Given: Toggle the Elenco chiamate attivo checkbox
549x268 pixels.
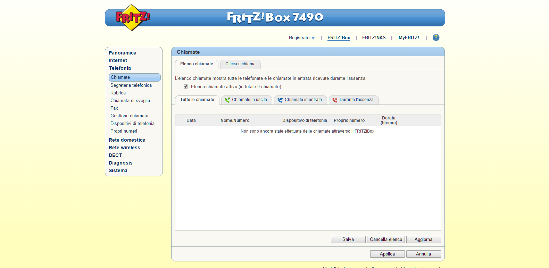Looking at the screenshot, I should pos(186,87).
